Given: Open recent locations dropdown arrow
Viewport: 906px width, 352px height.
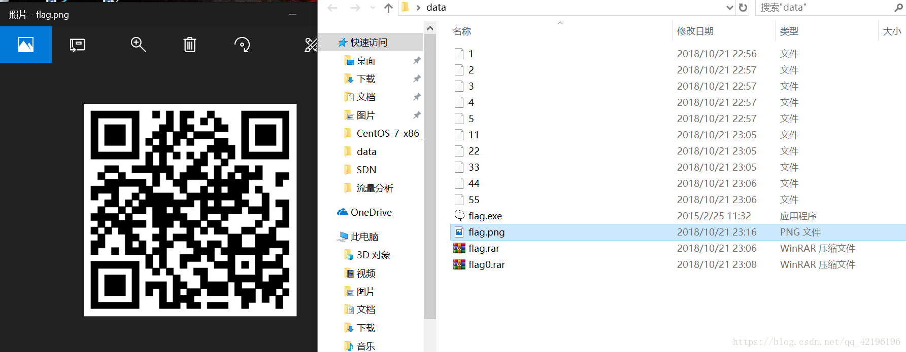Looking at the screenshot, I should [373, 8].
